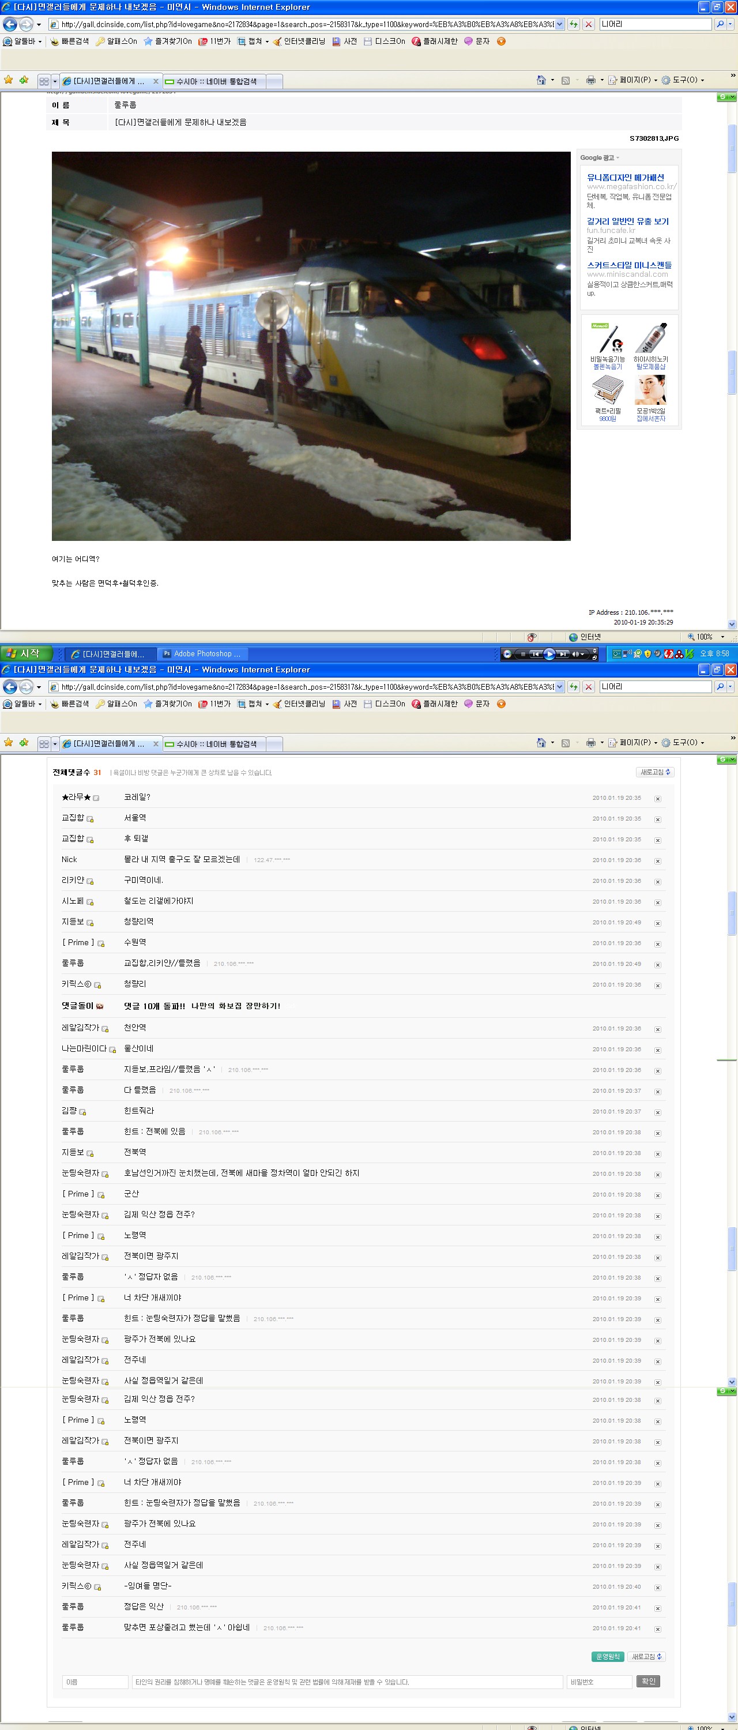The width and height of the screenshot is (738, 1730).
Task: Go back in the train photo window
Action: coord(9,24)
